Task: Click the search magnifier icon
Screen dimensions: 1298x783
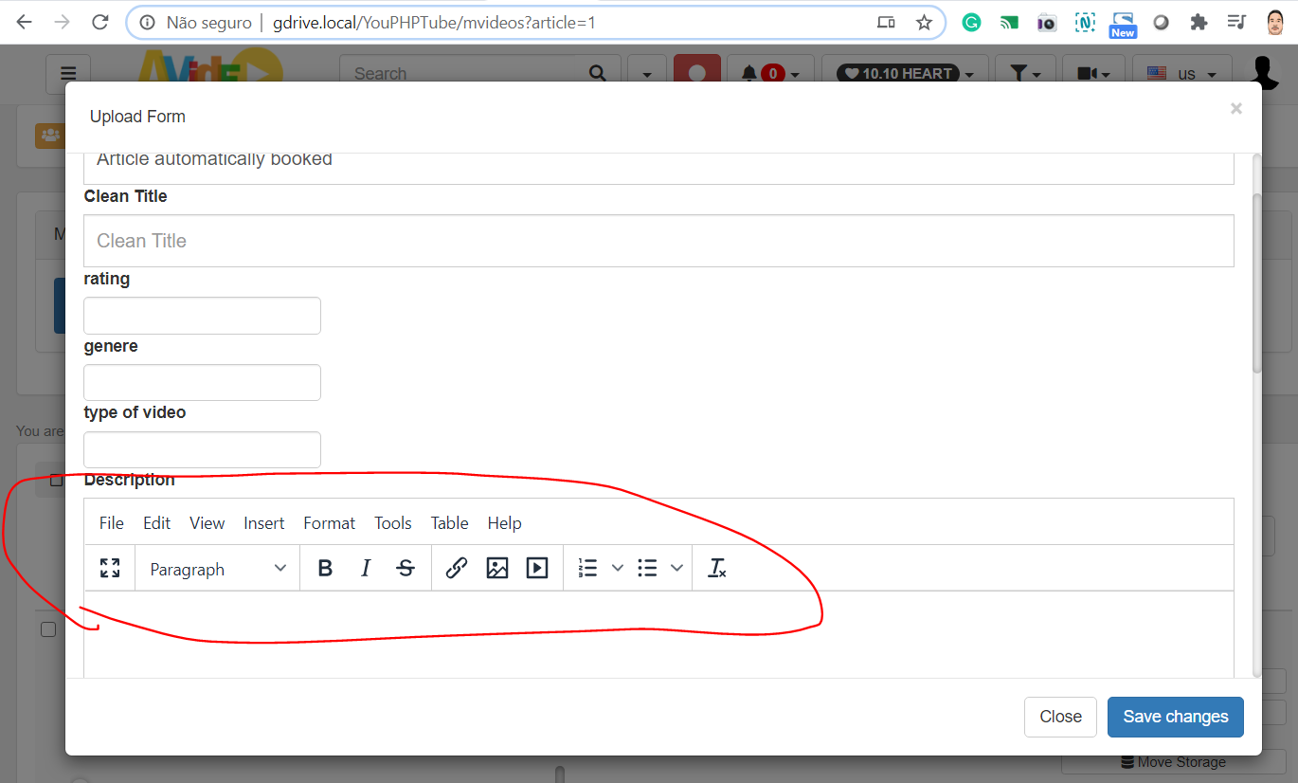Action: coord(598,73)
